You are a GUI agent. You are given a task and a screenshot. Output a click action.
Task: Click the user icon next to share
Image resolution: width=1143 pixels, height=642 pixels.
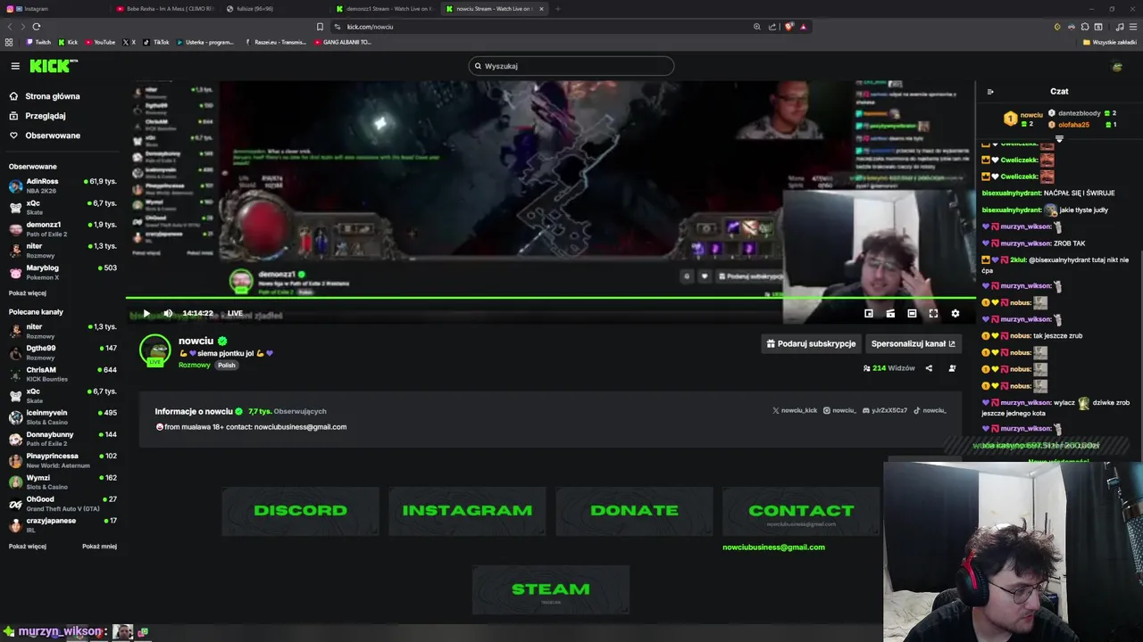(x=952, y=368)
